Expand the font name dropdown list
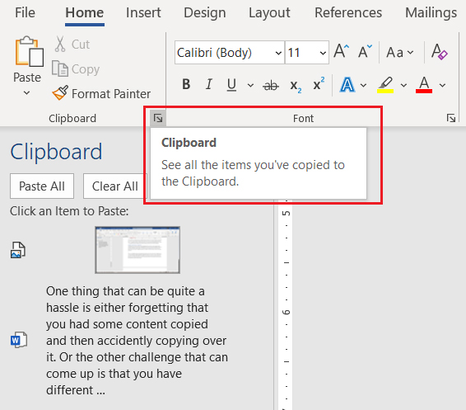Image resolution: width=466 pixels, height=410 pixels. [x=278, y=53]
